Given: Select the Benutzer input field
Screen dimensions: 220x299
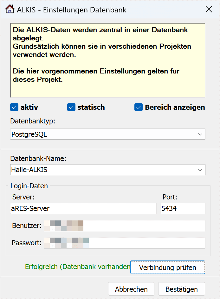Looking at the screenshot, I should coord(124,226).
